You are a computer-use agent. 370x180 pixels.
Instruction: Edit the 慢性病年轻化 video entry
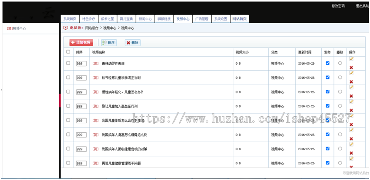click(352, 87)
